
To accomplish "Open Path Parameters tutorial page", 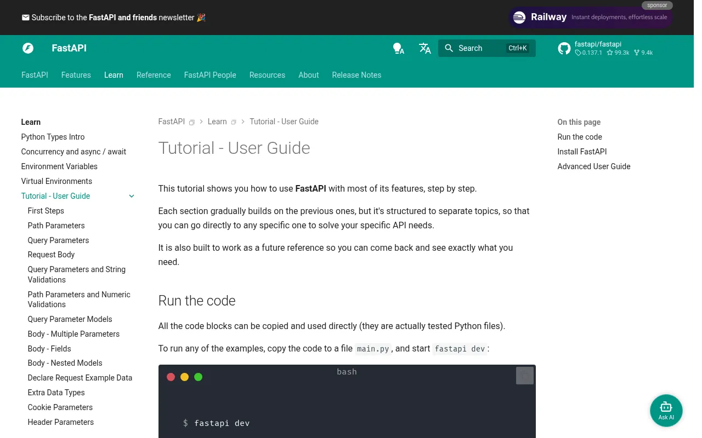I will pyautogui.click(x=56, y=226).
